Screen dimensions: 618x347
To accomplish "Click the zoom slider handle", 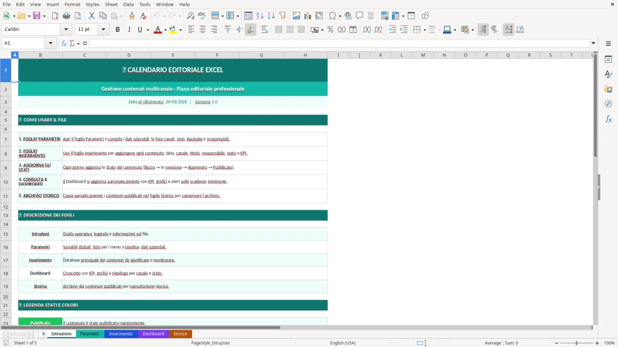I will click(x=577, y=343).
